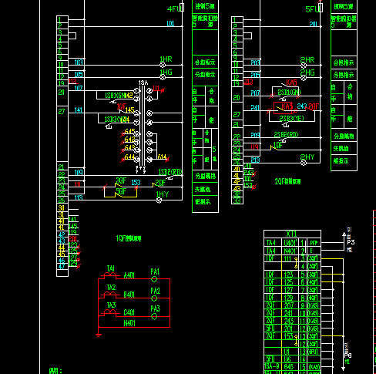376x374 pixels.
Task: Click the 4FU fuse label
Action: pyautogui.click(x=174, y=9)
